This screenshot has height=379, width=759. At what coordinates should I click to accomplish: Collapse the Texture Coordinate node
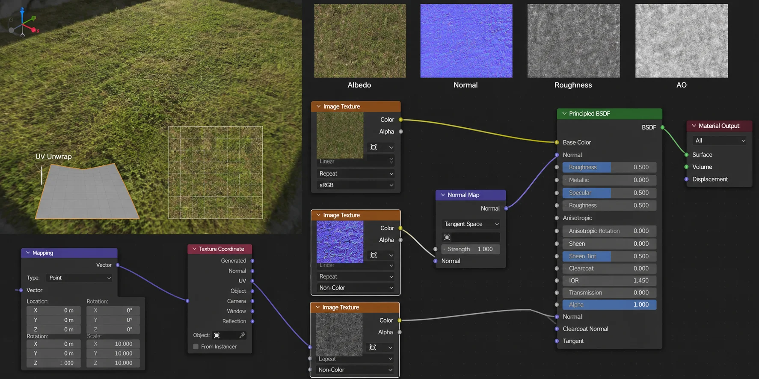pyautogui.click(x=195, y=249)
